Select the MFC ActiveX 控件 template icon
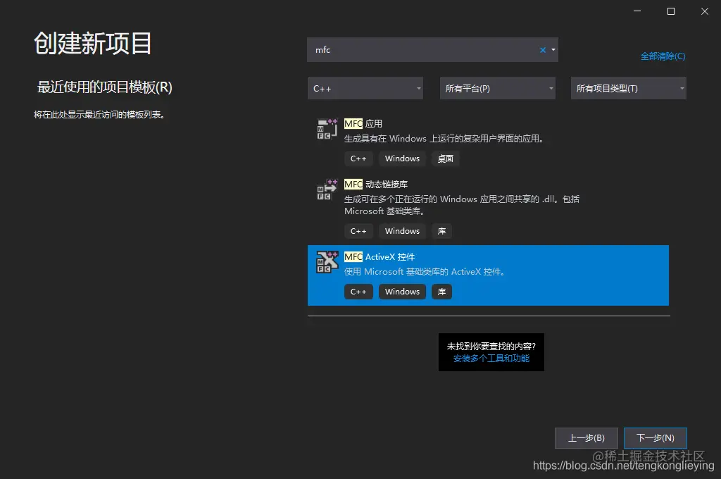The height and width of the screenshot is (479, 721). click(x=327, y=262)
